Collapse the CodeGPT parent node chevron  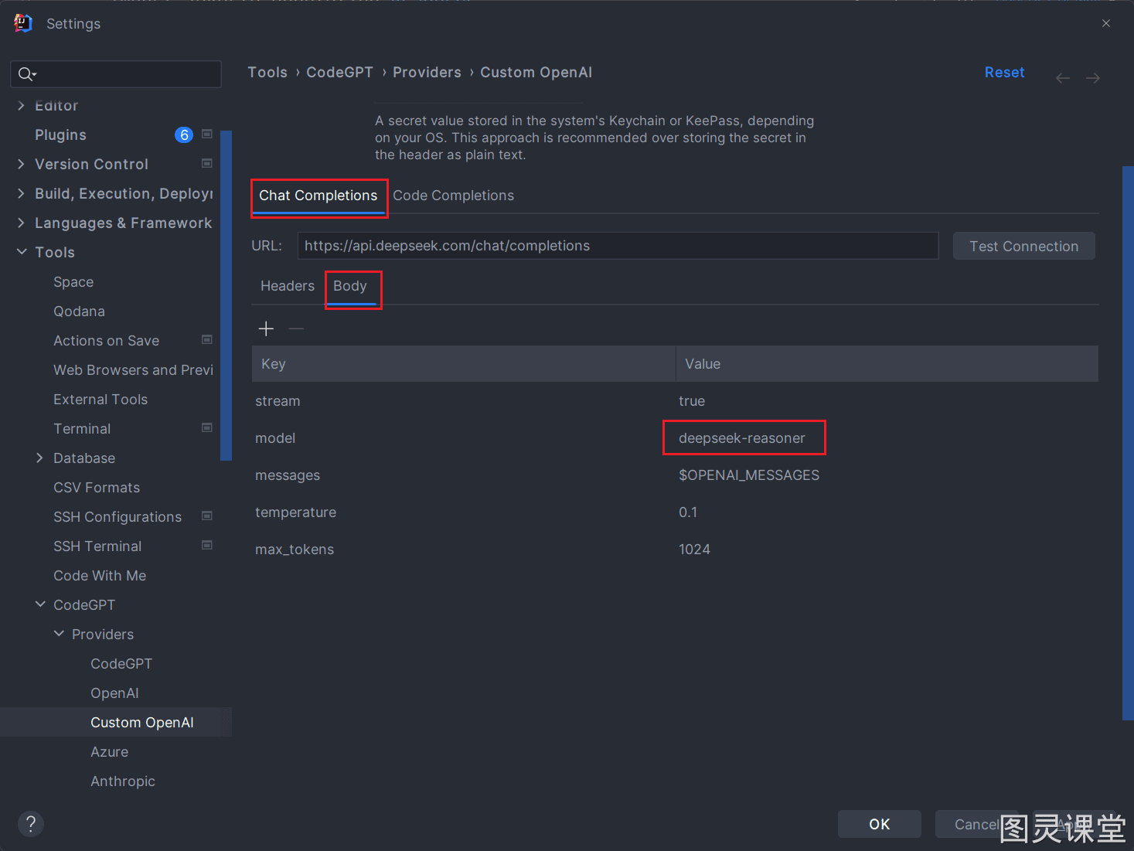[40, 604]
